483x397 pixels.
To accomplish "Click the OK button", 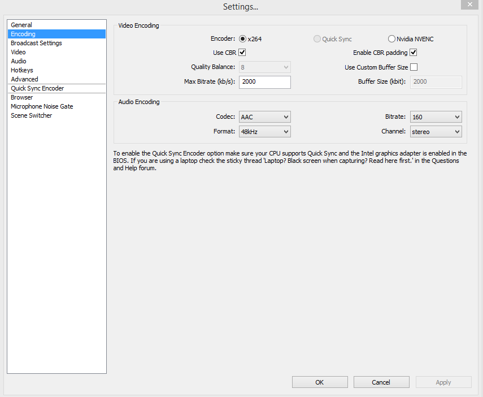I will (320, 382).
